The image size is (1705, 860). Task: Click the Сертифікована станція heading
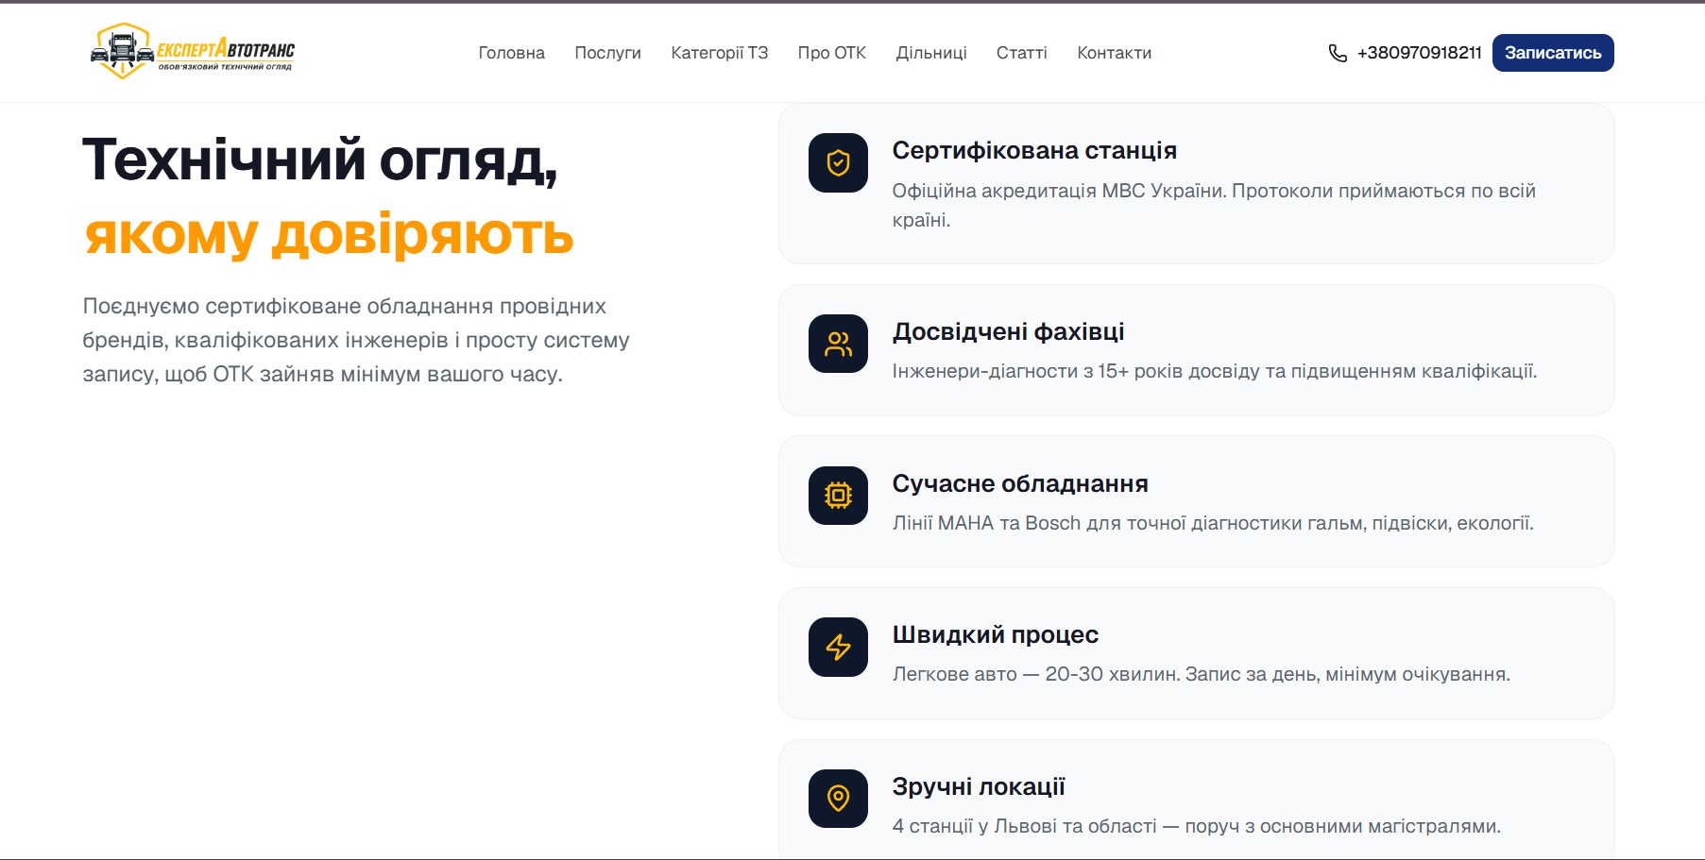[x=1034, y=150]
